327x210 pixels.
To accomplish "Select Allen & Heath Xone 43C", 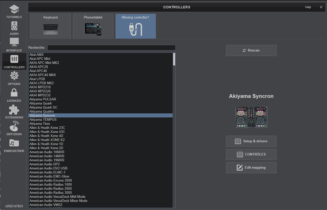I will pos(100,132).
